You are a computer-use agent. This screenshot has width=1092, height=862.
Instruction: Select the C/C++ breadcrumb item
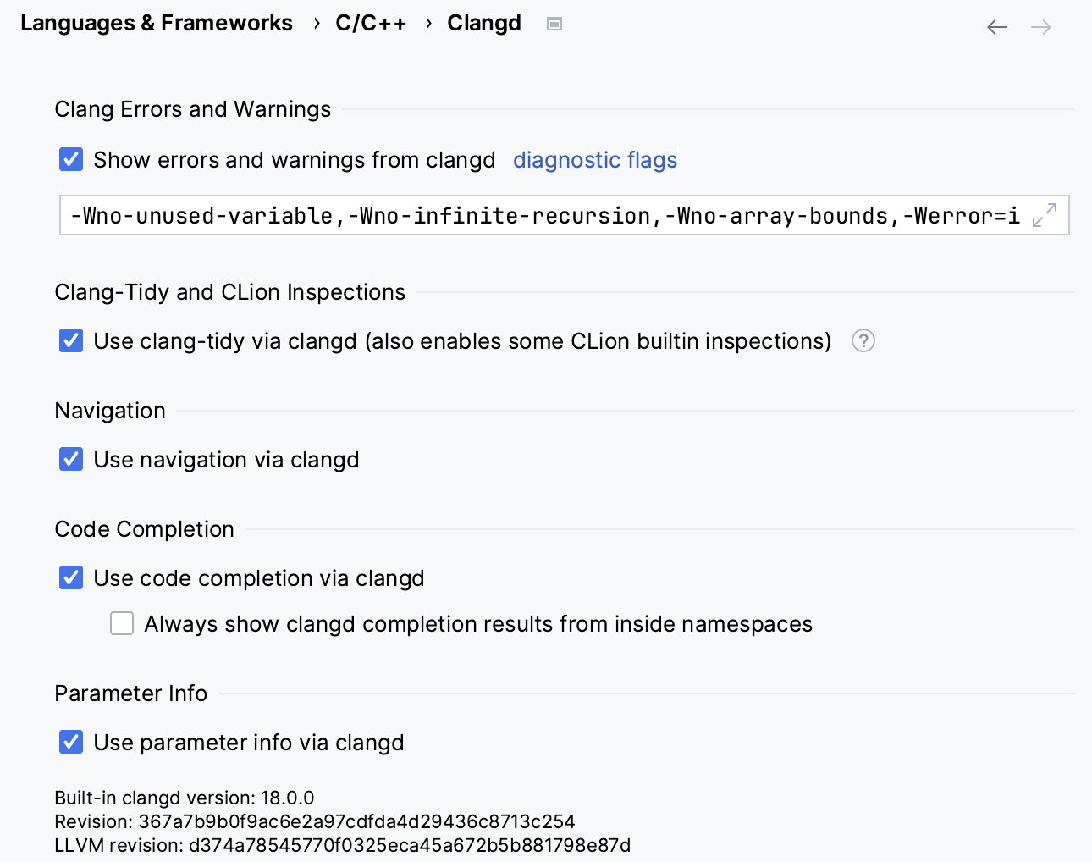click(371, 23)
